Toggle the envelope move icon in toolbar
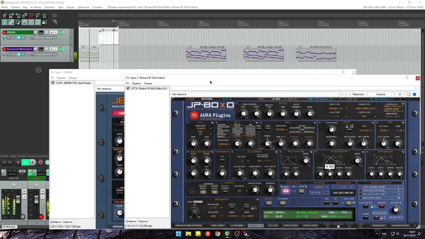Viewport: 425px width, 239px height. tap(25, 22)
